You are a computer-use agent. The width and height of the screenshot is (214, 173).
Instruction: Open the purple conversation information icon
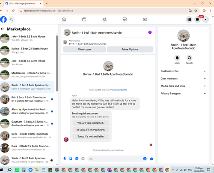click(150, 32)
